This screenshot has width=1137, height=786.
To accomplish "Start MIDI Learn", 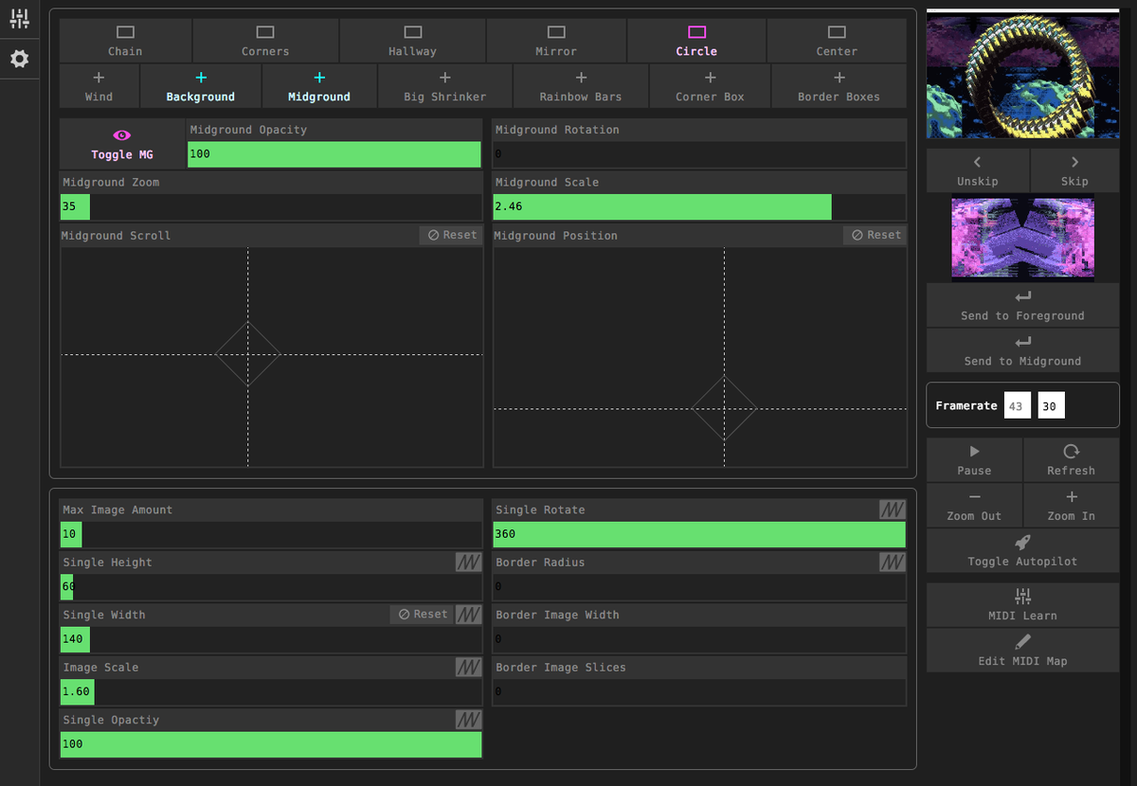I will point(1022,604).
